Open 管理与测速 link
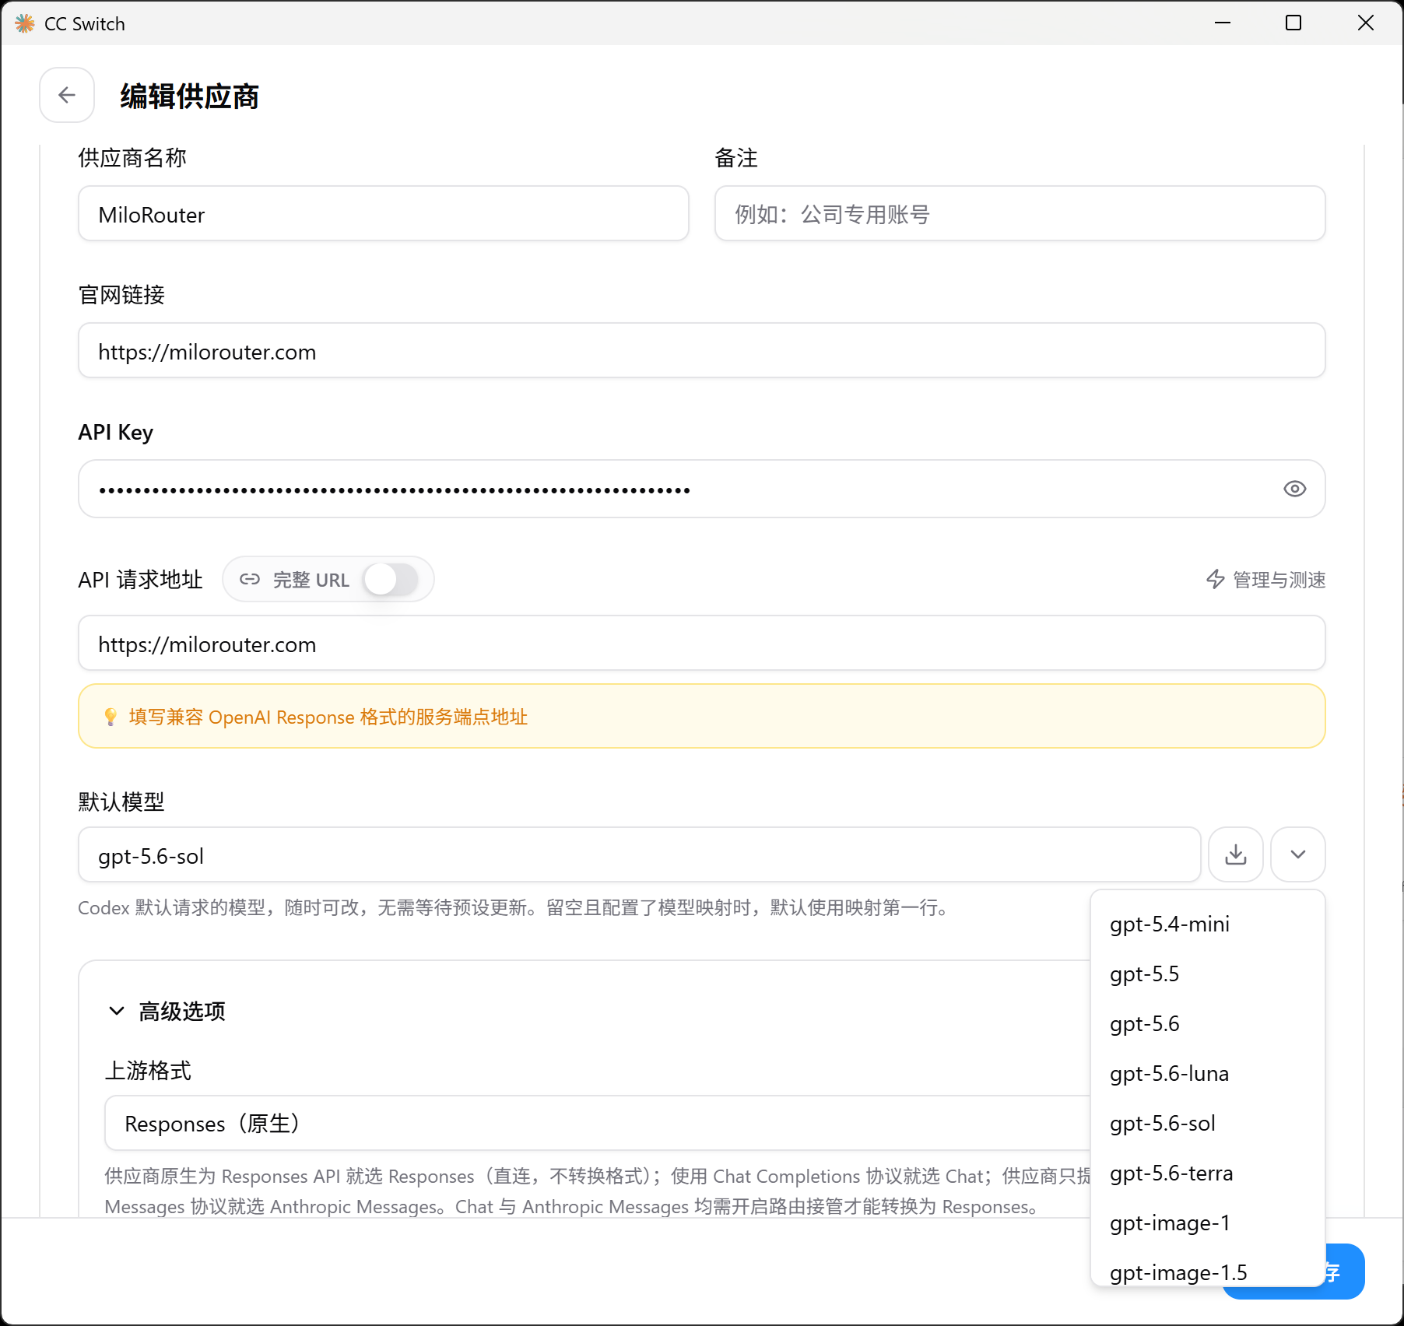Viewport: 1404px width, 1326px height. [1265, 580]
